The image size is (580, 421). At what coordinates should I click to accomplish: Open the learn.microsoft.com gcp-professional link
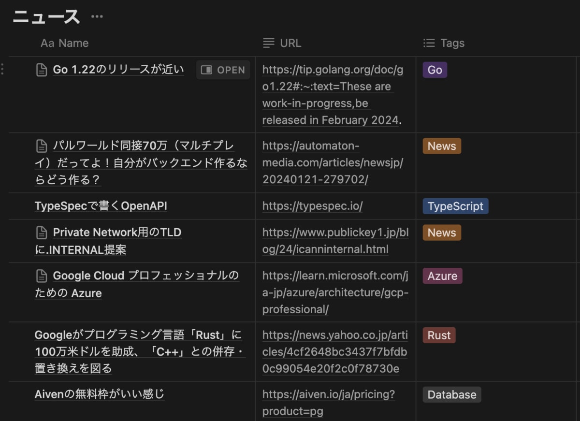coord(335,293)
